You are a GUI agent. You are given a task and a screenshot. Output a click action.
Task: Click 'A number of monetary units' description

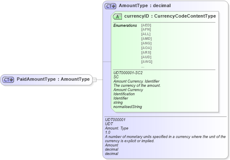[x=165, y=139]
